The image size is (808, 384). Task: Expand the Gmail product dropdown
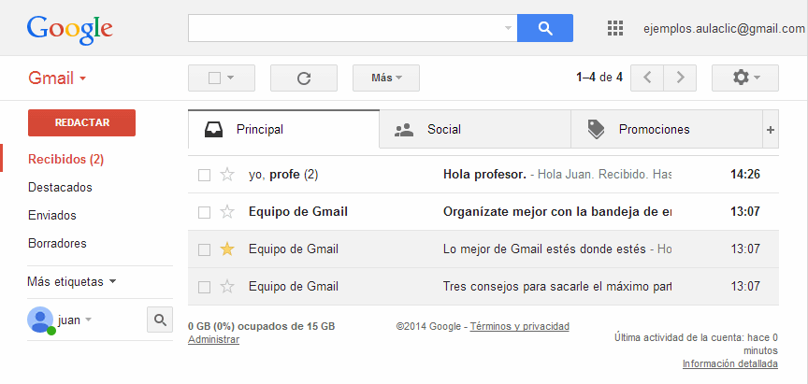point(57,78)
